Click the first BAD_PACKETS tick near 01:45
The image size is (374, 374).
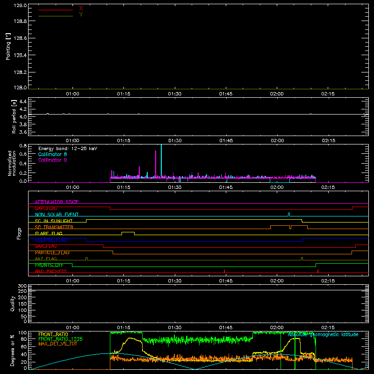224,271
